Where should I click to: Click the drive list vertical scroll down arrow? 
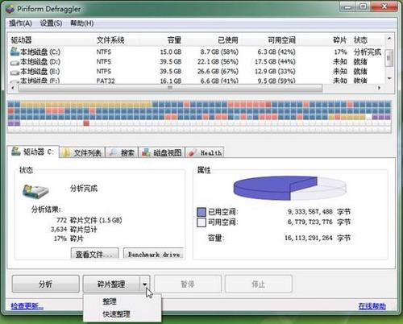click(x=389, y=78)
